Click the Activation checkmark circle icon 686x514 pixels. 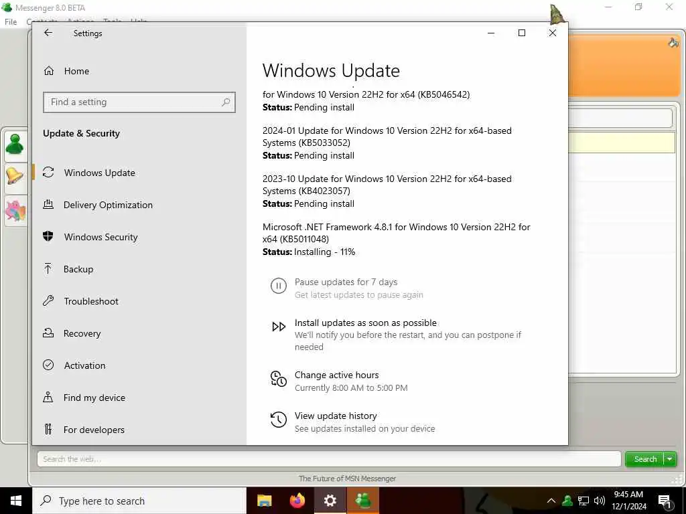click(x=48, y=365)
